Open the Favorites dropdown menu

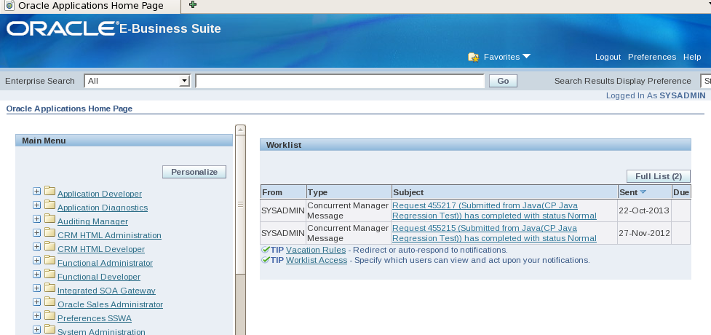(507, 57)
